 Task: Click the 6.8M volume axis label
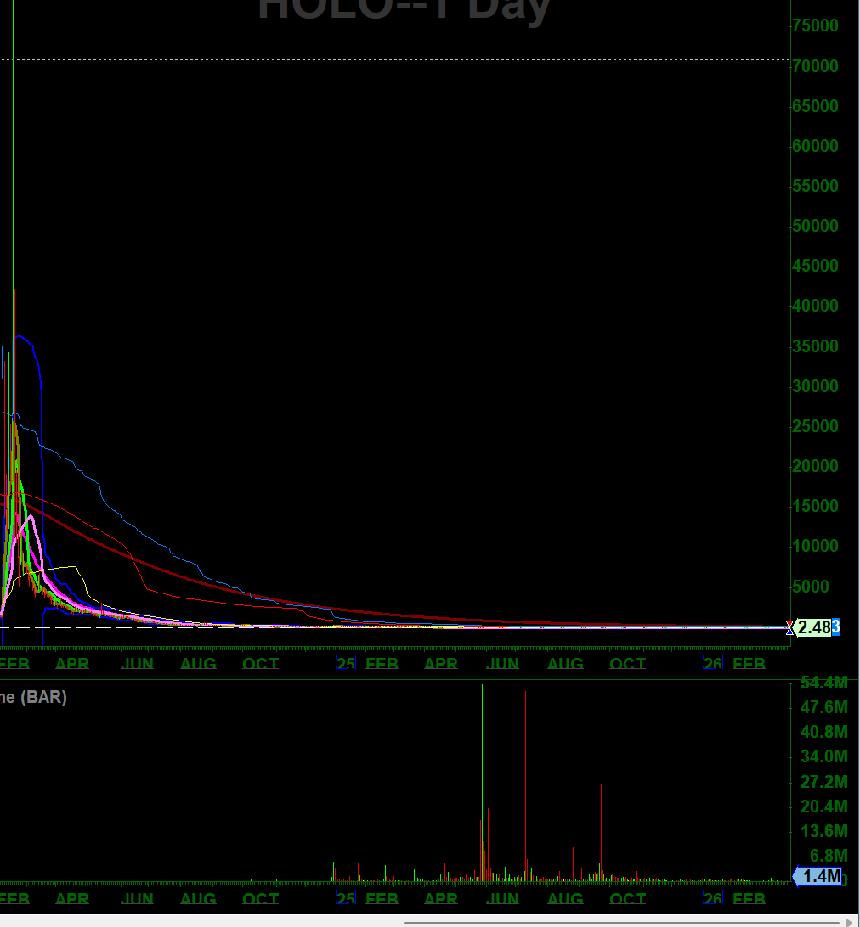(828, 856)
